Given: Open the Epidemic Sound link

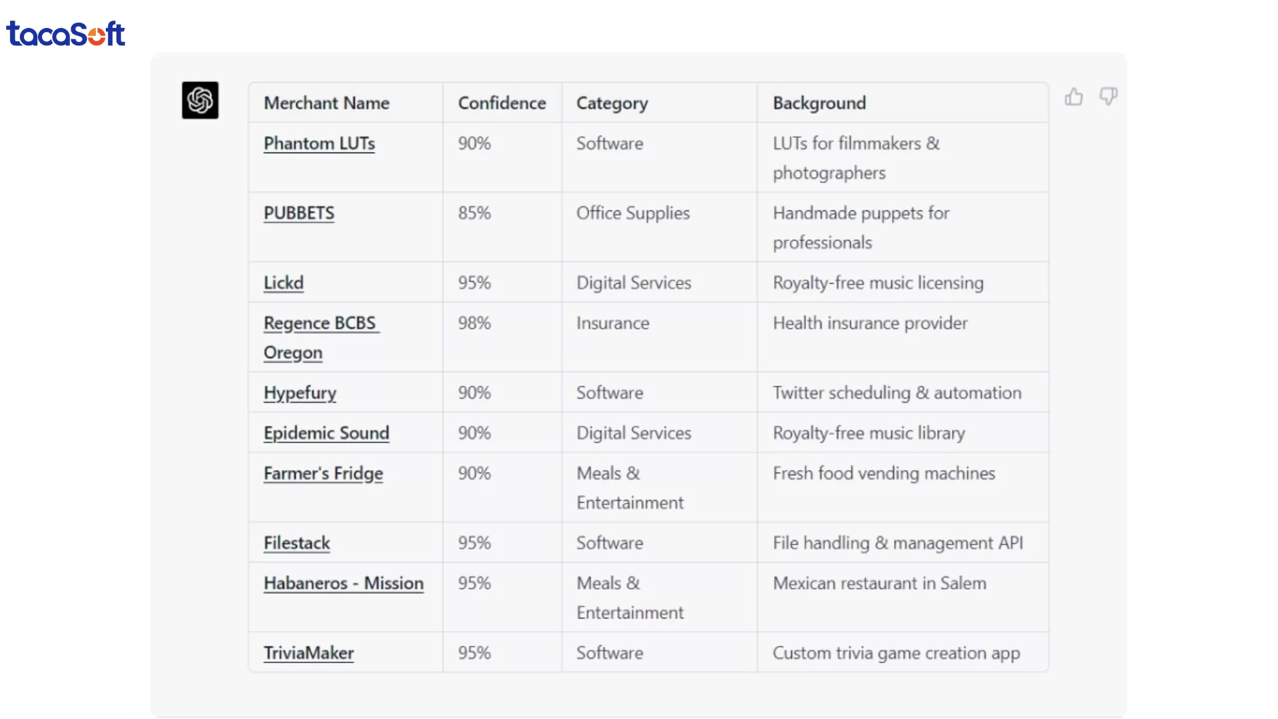Looking at the screenshot, I should [326, 433].
